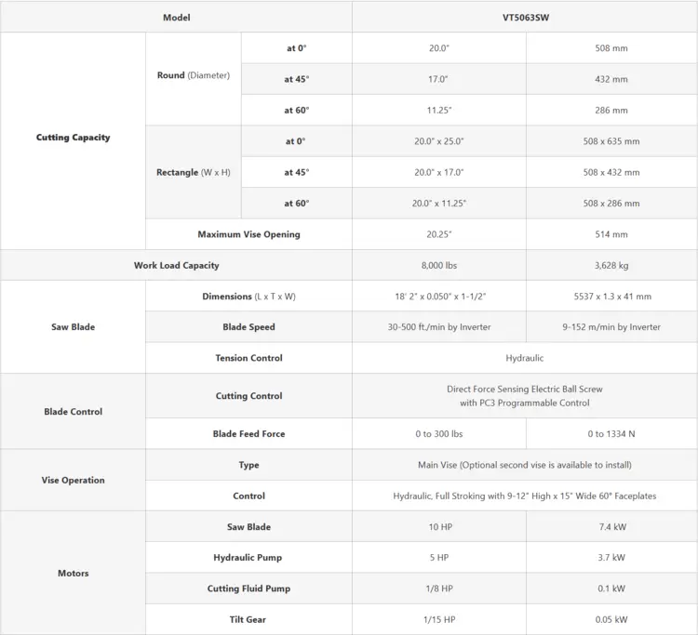The width and height of the screenshot is (698, 635).
Task: Select the 8,000 lbs work load value
Action: (439, 266)
